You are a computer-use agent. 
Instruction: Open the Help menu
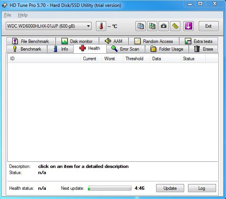pyautogui.click(x=23, y=15)
